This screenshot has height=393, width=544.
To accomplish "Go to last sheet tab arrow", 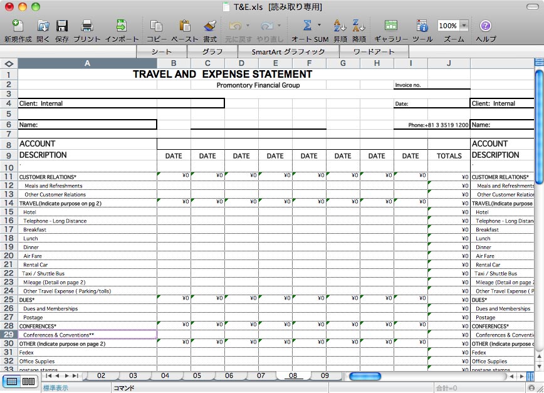I will point(75,375).
